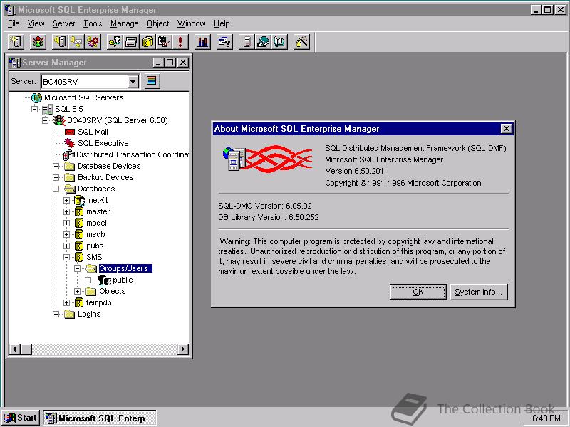Select the Logins tree item
570x427 pixels.
(x=89, y=314)
